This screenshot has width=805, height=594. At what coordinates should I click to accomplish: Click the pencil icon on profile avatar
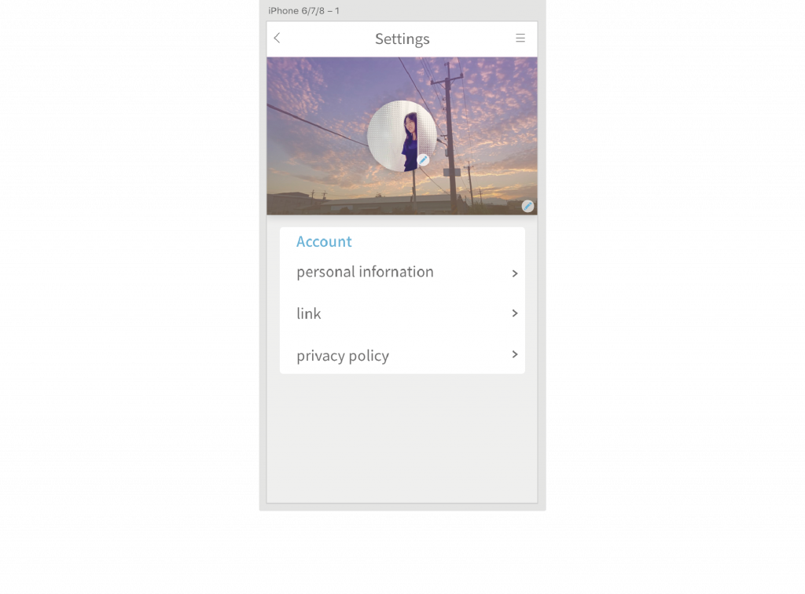click(x=422, y=160)
